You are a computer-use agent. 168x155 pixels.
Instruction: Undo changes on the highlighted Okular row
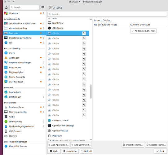tap(84, 33)
